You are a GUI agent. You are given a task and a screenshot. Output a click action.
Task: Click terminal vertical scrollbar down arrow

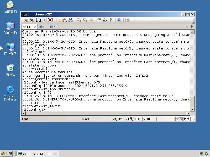tap(192, 109)
